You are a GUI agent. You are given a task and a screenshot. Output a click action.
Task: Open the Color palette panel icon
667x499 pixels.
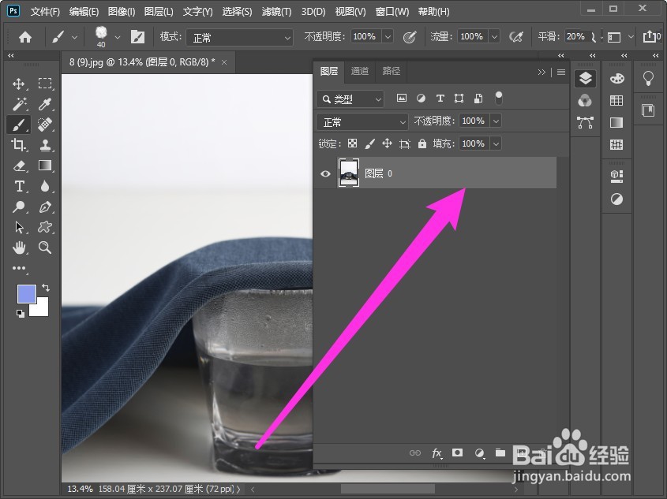[616, 79]
